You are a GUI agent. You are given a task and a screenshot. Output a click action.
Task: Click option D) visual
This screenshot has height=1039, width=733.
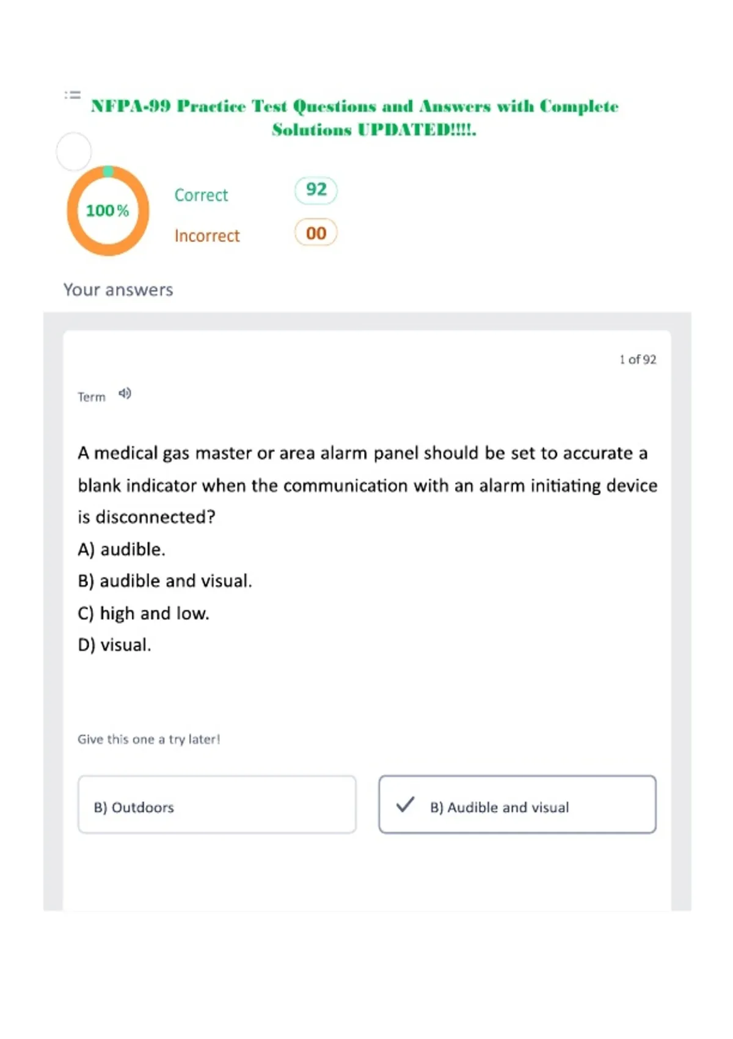(x=114, y=645)
